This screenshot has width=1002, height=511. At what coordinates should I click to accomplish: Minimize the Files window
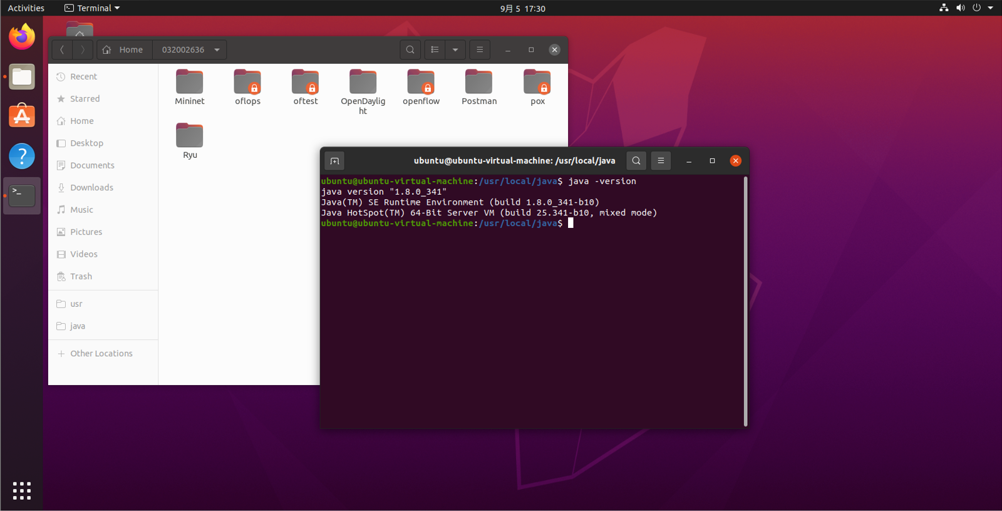pos(508,49)
